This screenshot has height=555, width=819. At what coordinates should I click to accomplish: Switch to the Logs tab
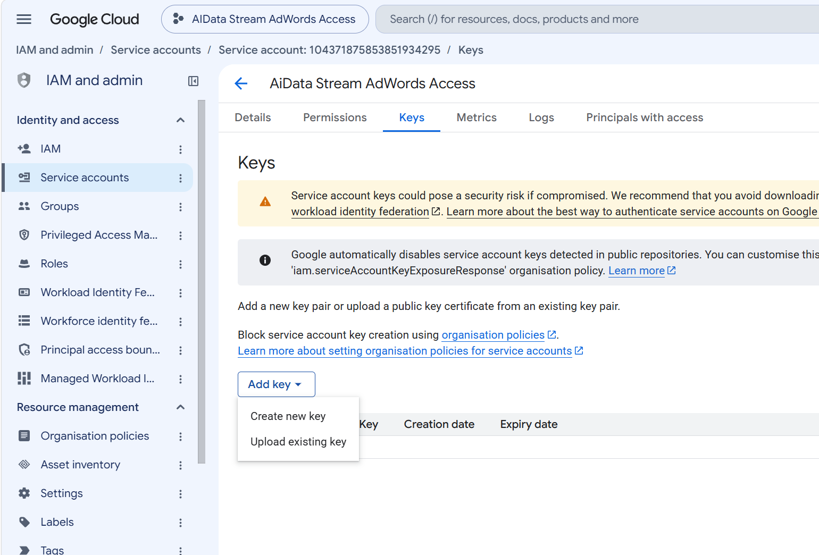pyautogui.click(x=541, y=117)
